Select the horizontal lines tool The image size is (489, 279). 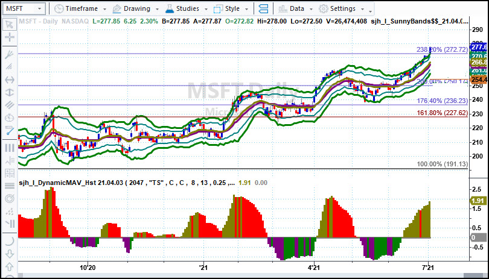point(10,186)
